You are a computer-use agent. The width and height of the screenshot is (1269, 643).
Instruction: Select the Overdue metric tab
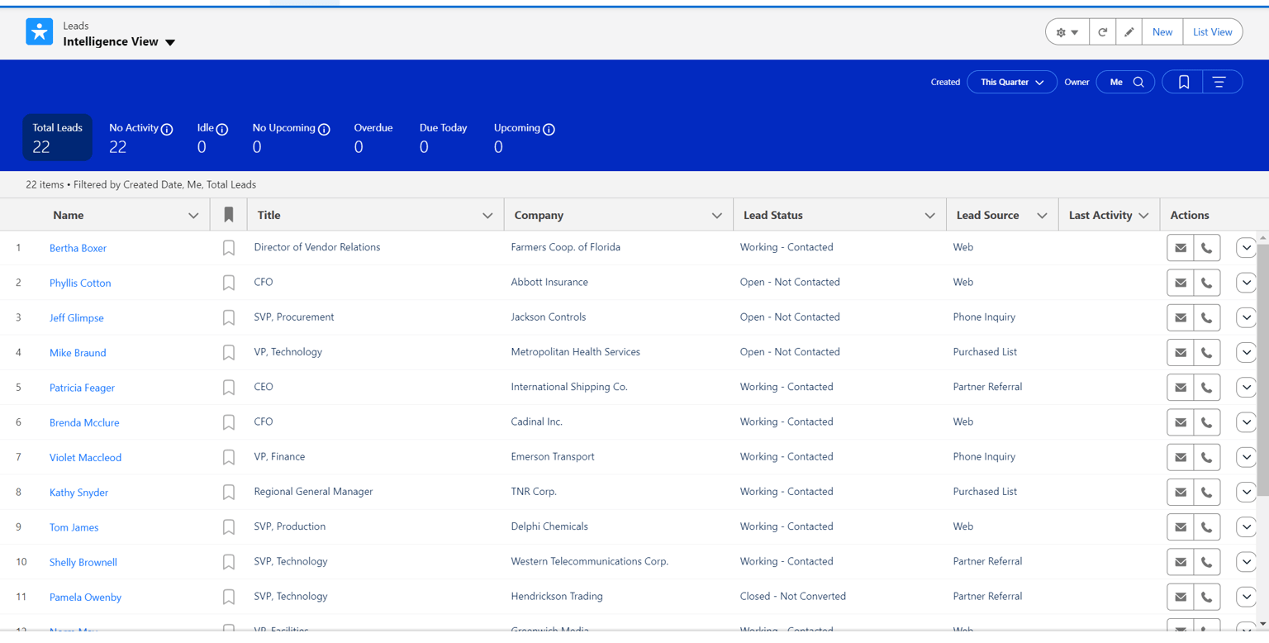click(x=373, y=137)
